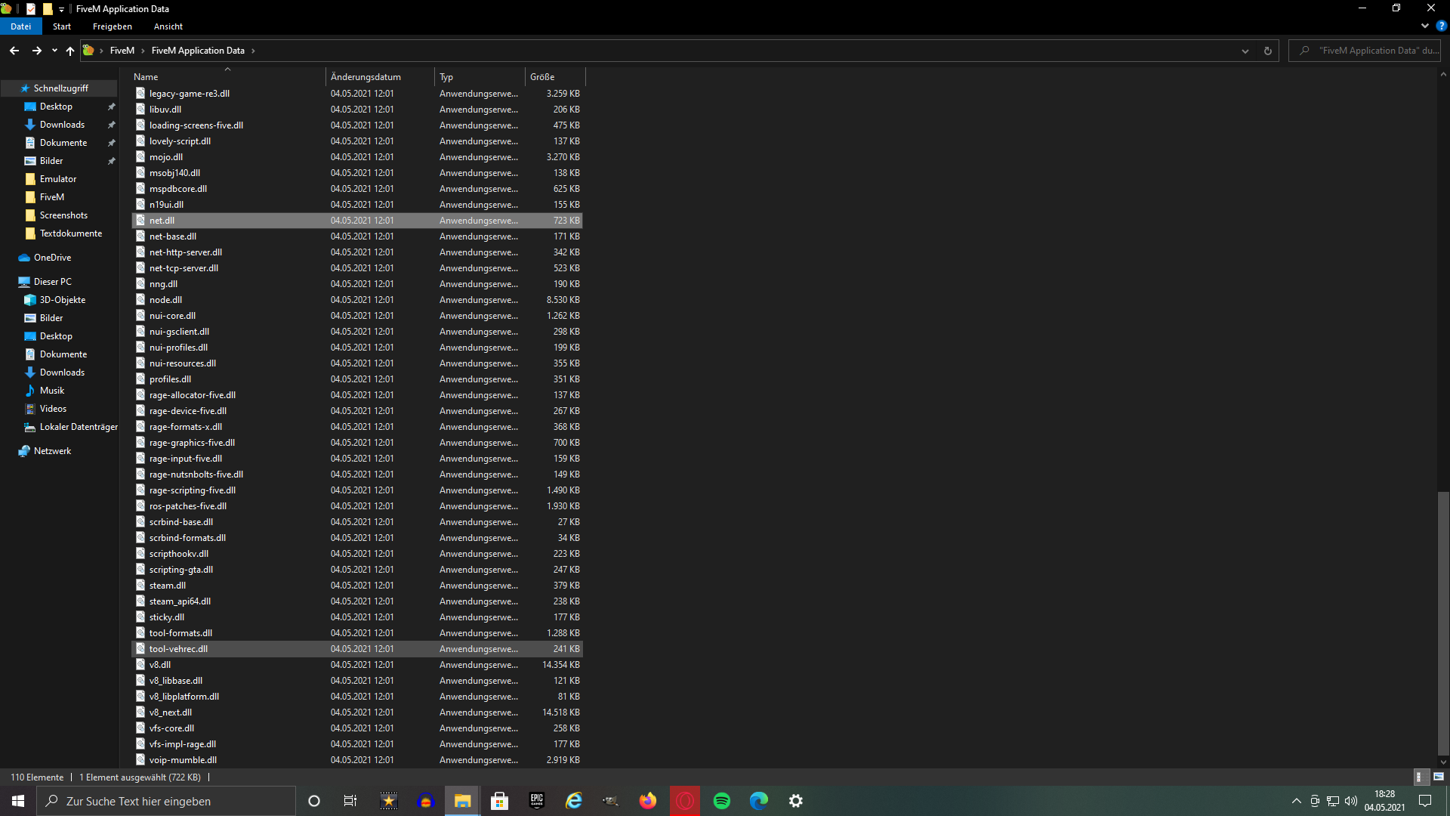
Task: Click the help question mark button
Action: click(1441, 26)
